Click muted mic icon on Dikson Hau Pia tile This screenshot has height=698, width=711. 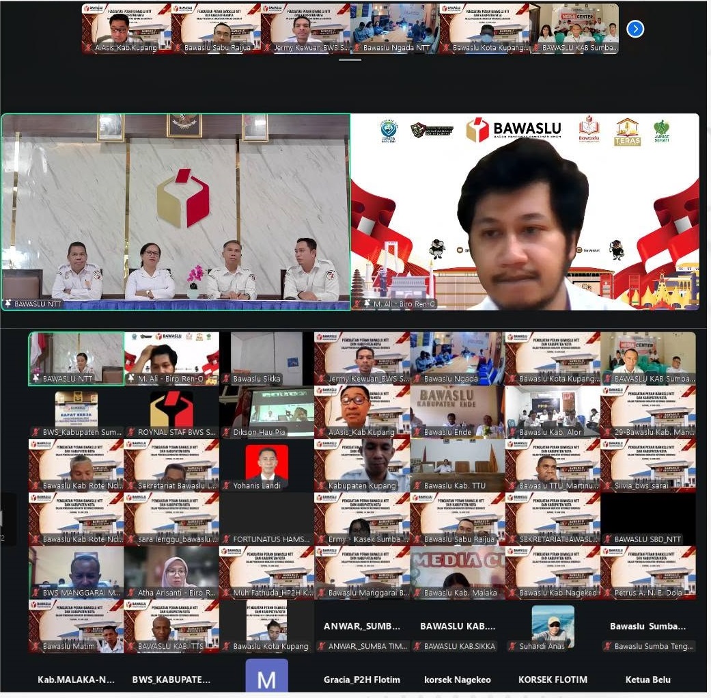click(x=226, y=432)
